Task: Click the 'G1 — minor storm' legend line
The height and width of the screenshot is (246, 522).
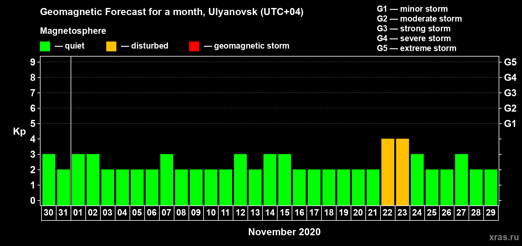Action: pos(412,9)
